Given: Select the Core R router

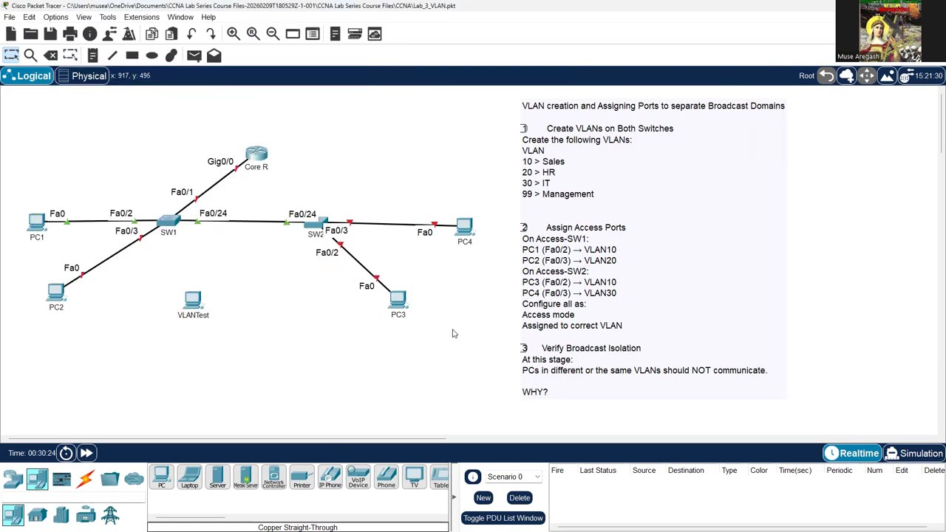Looking at the screenshot, I should 256,154.
